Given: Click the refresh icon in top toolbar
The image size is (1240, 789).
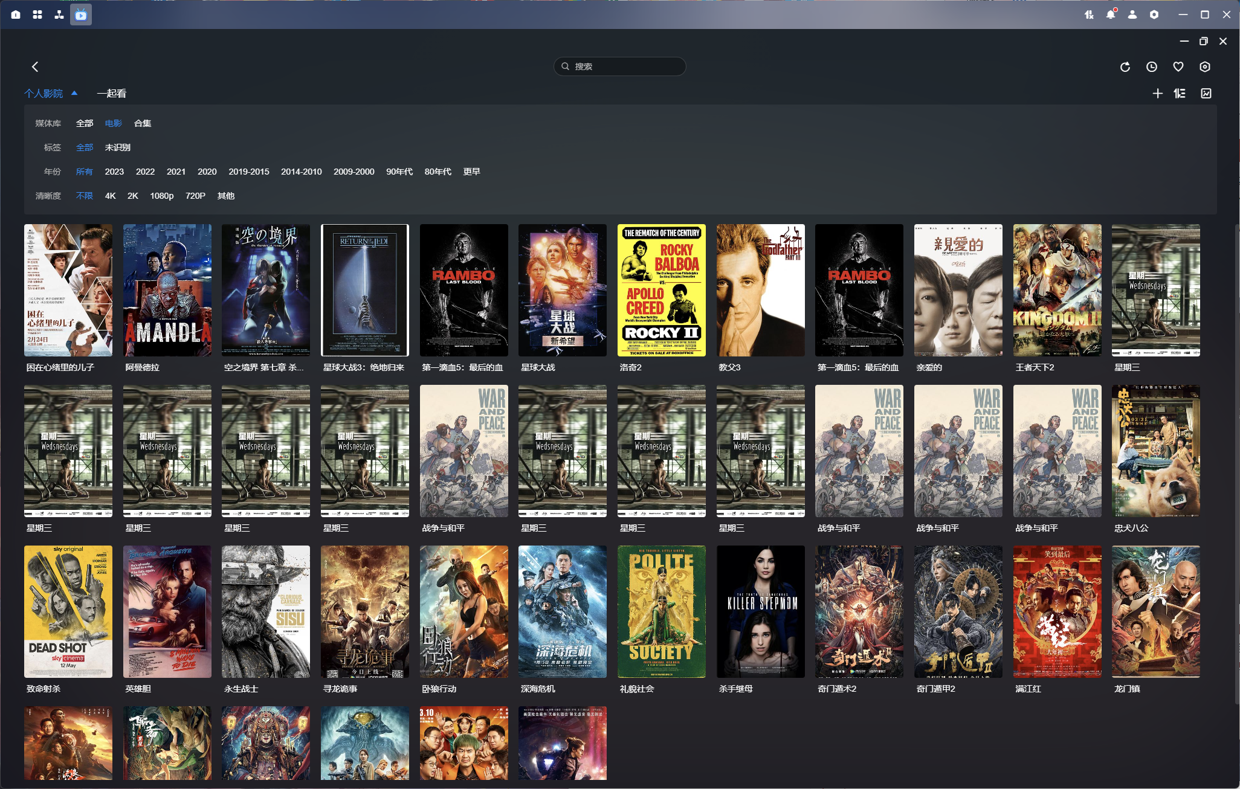Looking at the screenshot, I should (1125, 67).
